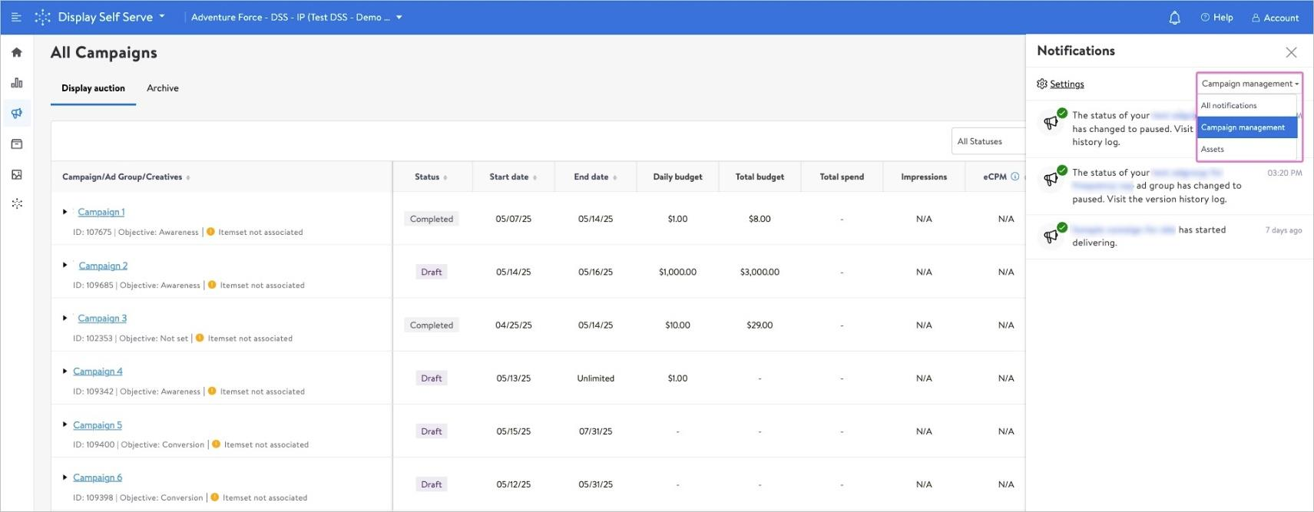Open the Campaign 3 link
Image resolution: width=1314 pixels, height=512 pixels.
102,319
